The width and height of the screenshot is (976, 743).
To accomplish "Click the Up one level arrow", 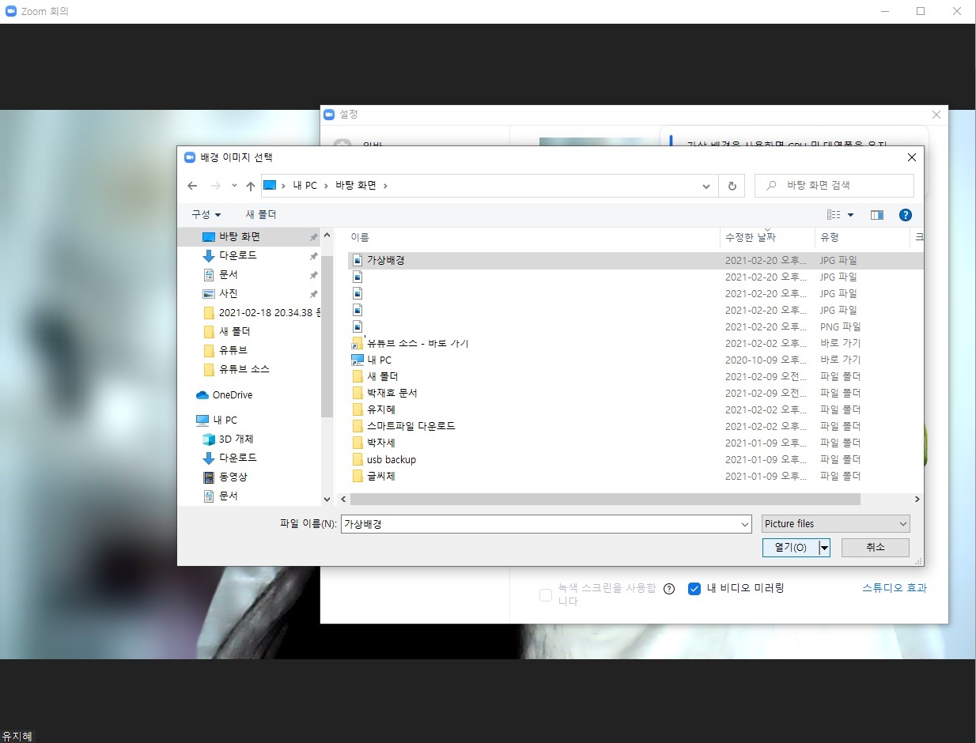I will 251,186.
